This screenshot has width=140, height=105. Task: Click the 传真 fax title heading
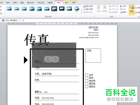tap(36, 40)
